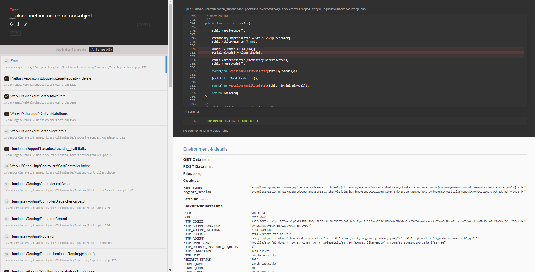The width and height of the screenshot is (535, 272).
Task: Select frame 37 ControllerDispatcher dispatch
Action: point(84,204)
